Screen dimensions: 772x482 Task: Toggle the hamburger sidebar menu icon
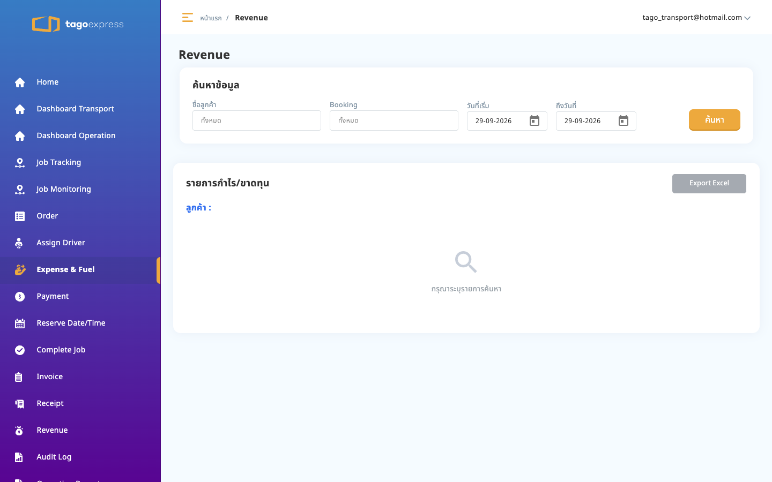(187, 18)
